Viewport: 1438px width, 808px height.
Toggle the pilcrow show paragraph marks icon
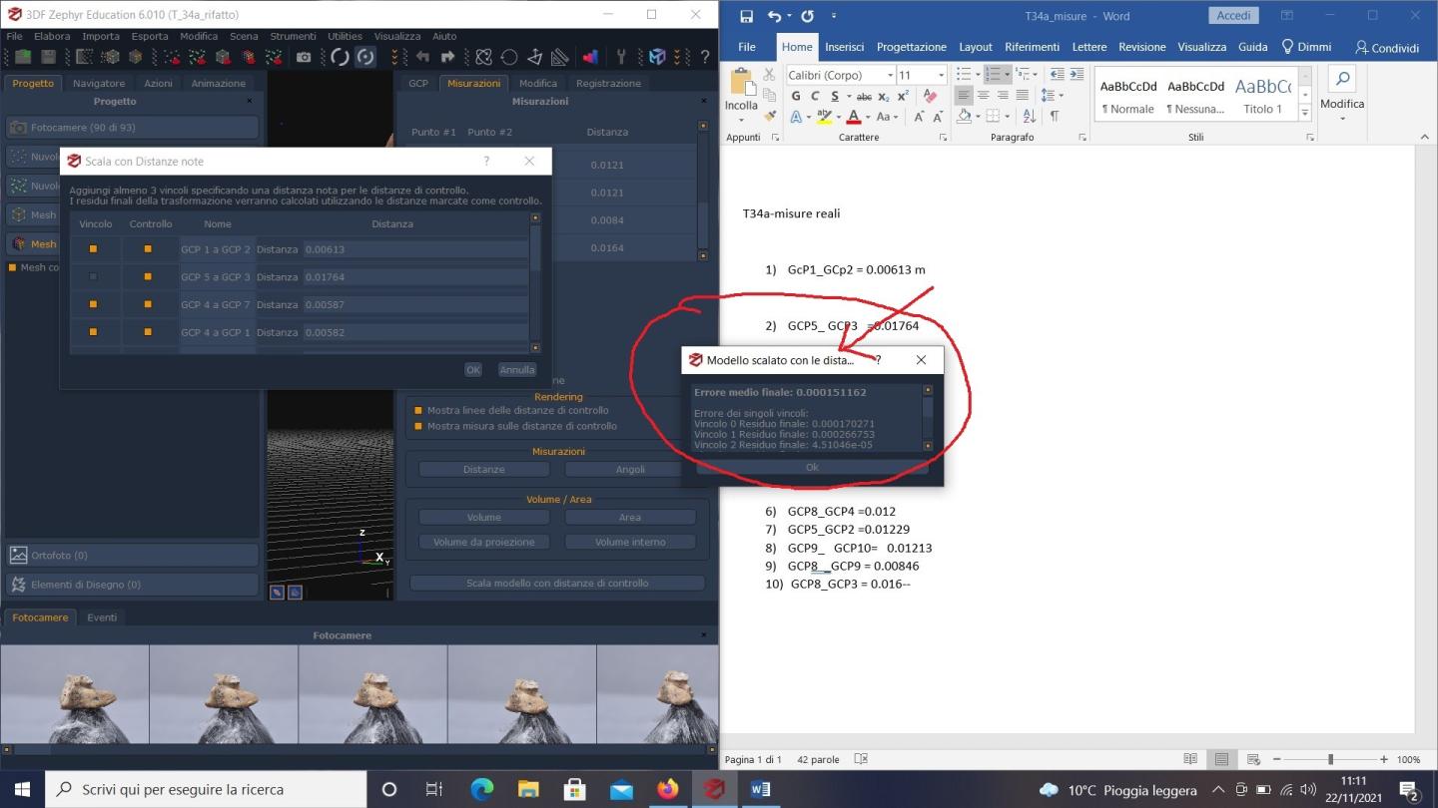coord(1055,117)
